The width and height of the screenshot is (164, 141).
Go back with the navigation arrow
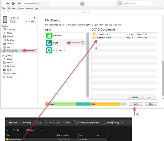4,12
